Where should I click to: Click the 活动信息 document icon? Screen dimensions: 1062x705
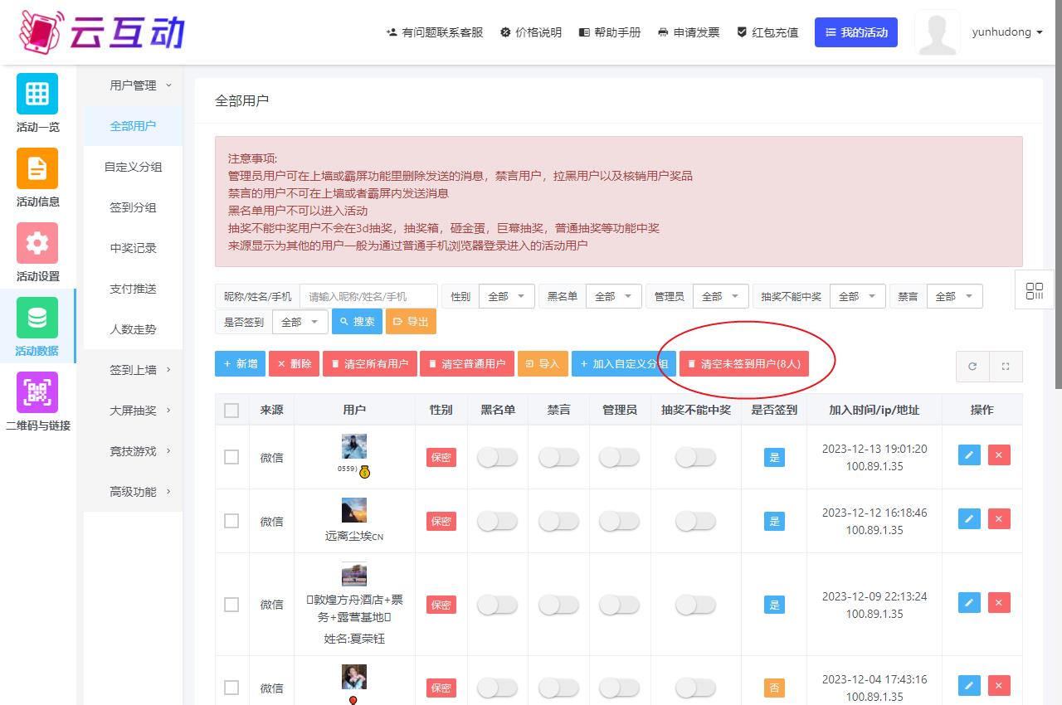click(37, 168)
